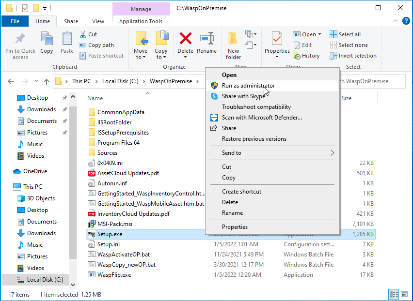Click the red Delete icon
413x301 pixels.
tap(186, 38)
